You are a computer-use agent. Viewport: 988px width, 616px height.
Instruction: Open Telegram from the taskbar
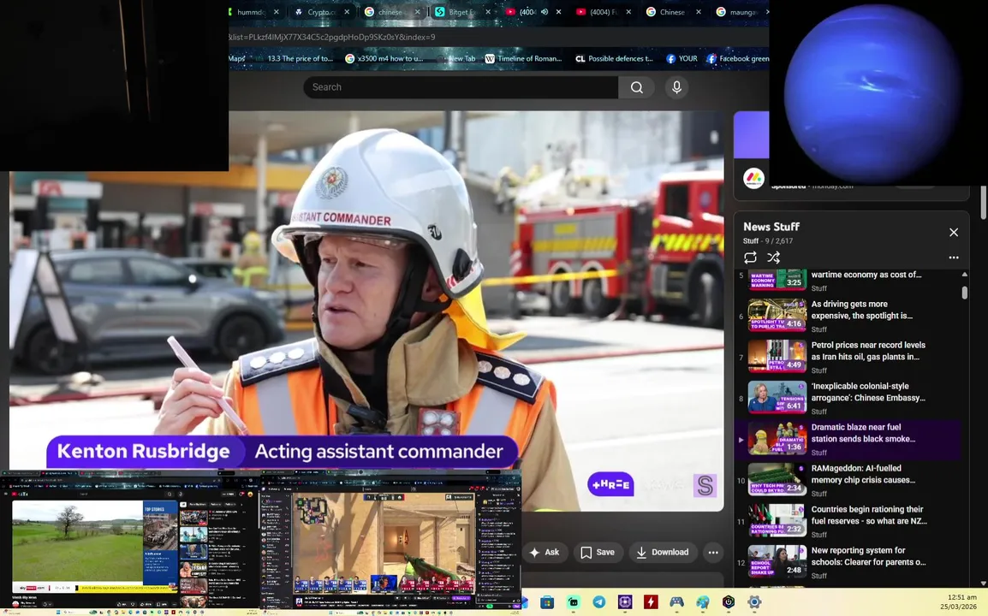[x=598, y=602]
